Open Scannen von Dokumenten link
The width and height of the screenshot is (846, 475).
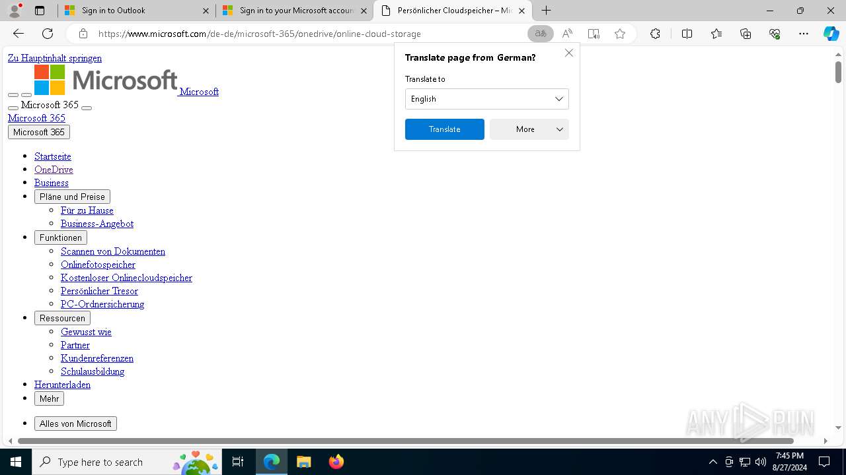113,251
